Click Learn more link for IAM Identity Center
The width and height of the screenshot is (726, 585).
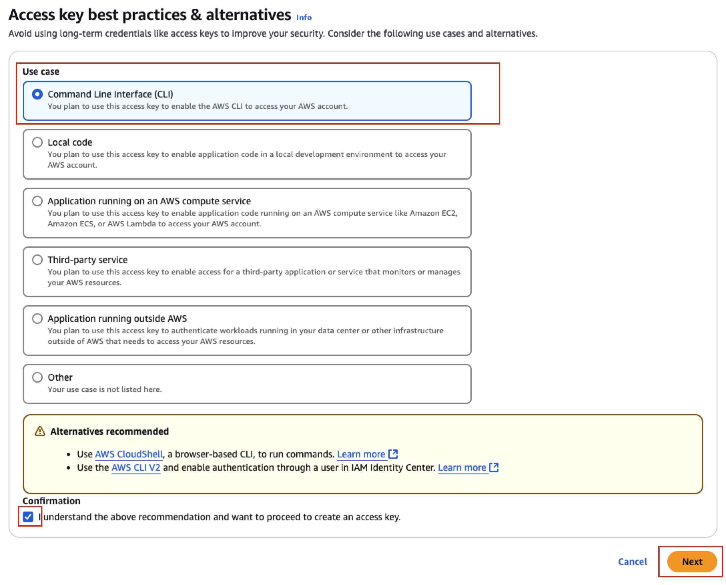coord(462,468)
